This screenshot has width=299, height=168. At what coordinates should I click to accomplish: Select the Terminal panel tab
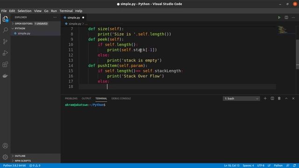(101, 98)
